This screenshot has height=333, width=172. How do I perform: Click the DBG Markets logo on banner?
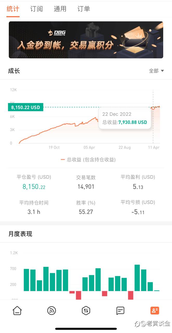point(57,33)
